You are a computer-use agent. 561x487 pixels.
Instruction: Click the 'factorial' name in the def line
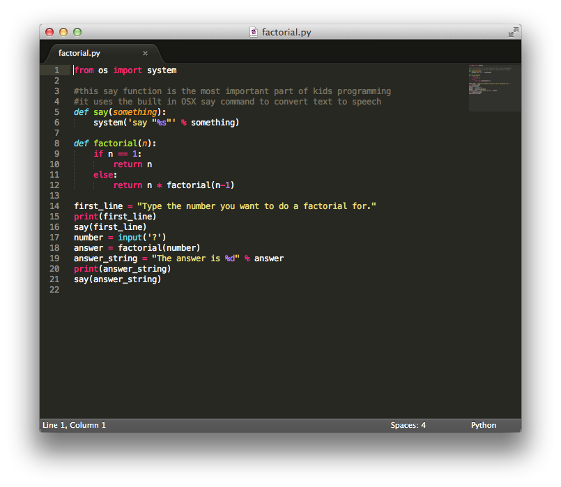[116, 144]
